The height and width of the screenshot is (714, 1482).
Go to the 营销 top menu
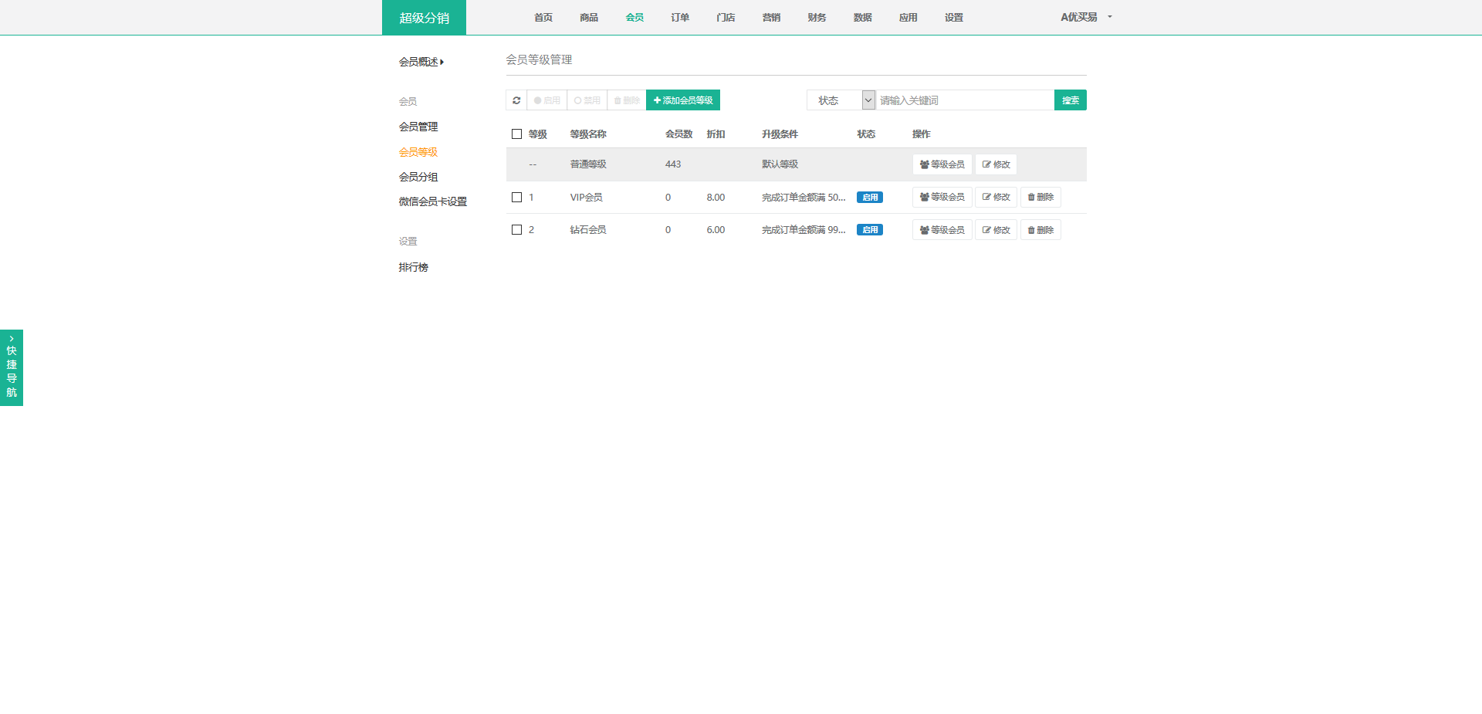[770, 17]
